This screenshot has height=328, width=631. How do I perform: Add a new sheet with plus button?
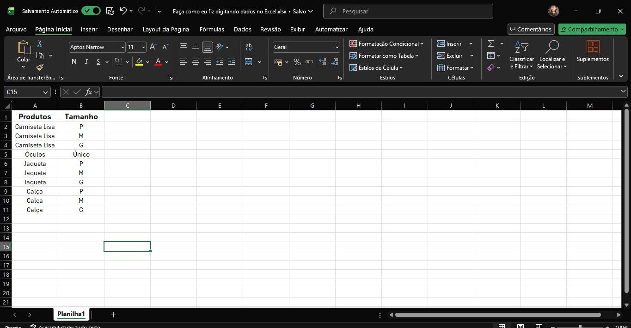(113, 315)
